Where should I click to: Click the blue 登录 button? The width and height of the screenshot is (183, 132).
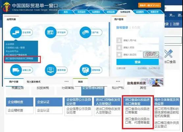click(138, 62)
